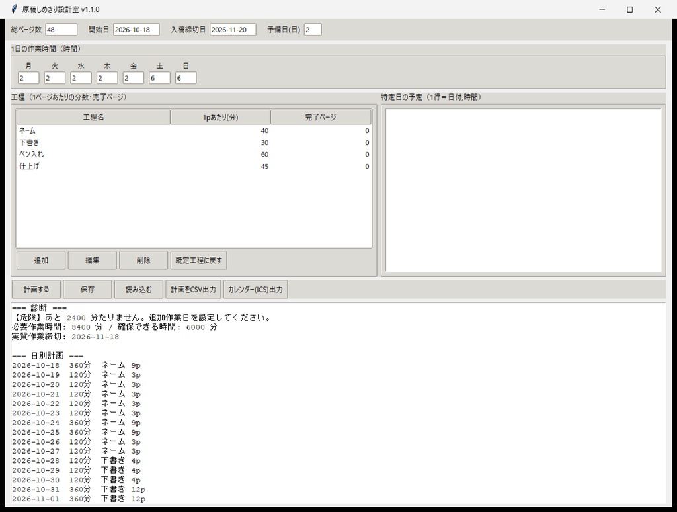The width and height of the screenshot is (677, 512).
Task: Click the === 診断 === heading
Action: coord(39,308)
